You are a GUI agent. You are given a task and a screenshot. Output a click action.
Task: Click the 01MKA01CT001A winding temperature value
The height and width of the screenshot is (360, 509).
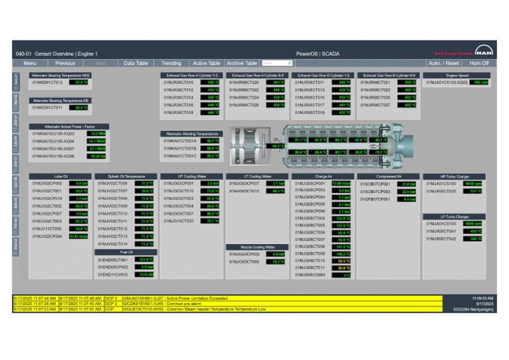210,141
